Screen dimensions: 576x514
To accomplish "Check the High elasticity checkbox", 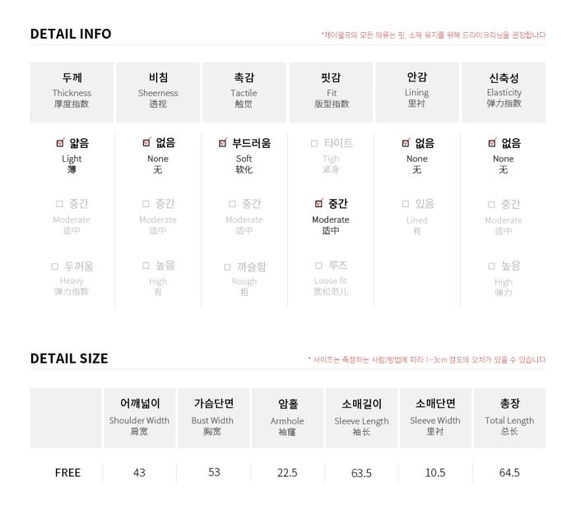I will click(491, 266).
